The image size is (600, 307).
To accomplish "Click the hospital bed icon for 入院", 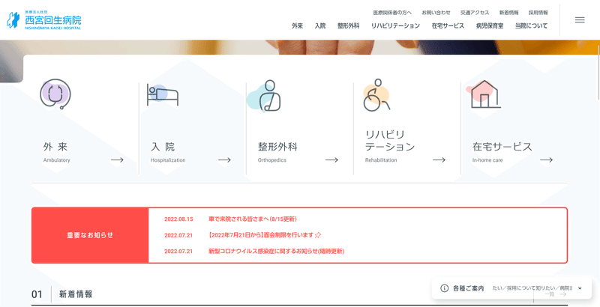I will click(163, 94).
